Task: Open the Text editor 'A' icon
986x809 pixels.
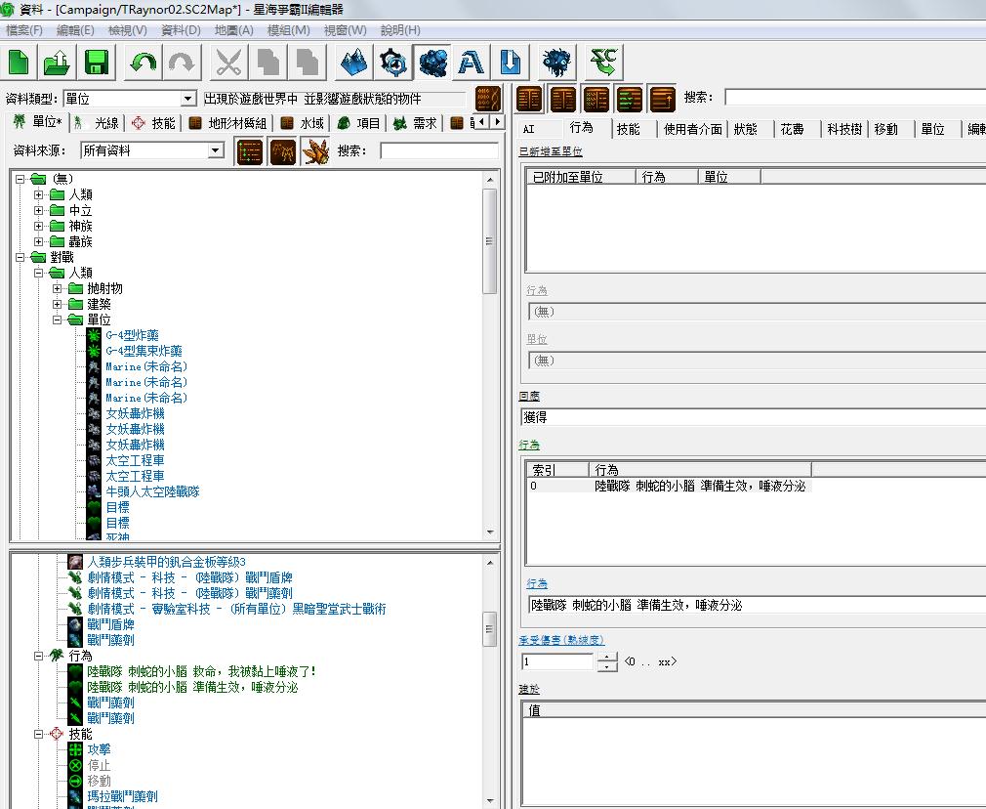Action: (472, 64)
